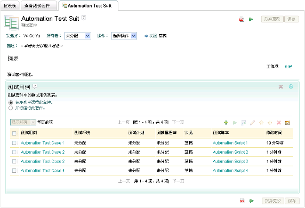Open the 显示所有 items per page dropdown
Image resolution: width=305 pixels, height=208 pixels.
click(23, 122)
